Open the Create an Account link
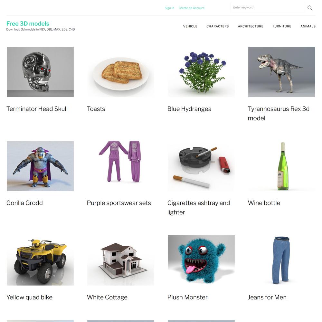The width and height of the screenshot is (322, 322). [x=191, y=8]
